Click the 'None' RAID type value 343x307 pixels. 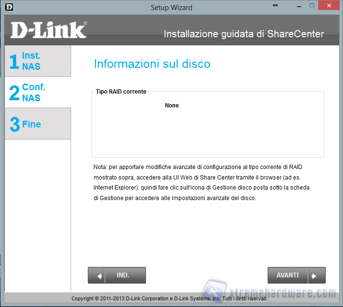(172, 106)
